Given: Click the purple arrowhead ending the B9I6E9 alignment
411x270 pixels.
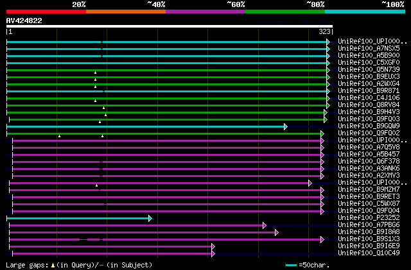Looking at the screenshot, I should 213,246.
